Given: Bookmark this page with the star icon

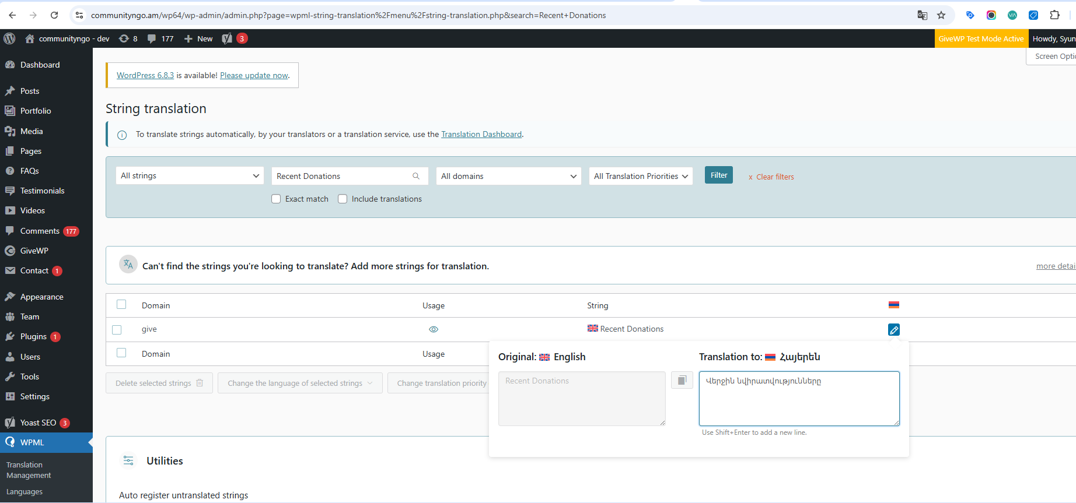Looking at the screenshot, I should coord(941,15).
